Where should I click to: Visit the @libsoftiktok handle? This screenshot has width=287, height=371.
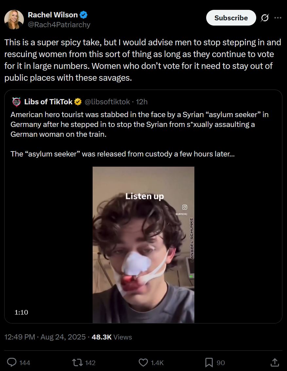tap(107, 102)
